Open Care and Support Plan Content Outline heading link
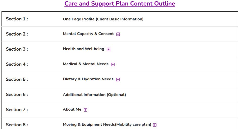The image size is (239, 129). pyautogui.click(x=120, y=4)
